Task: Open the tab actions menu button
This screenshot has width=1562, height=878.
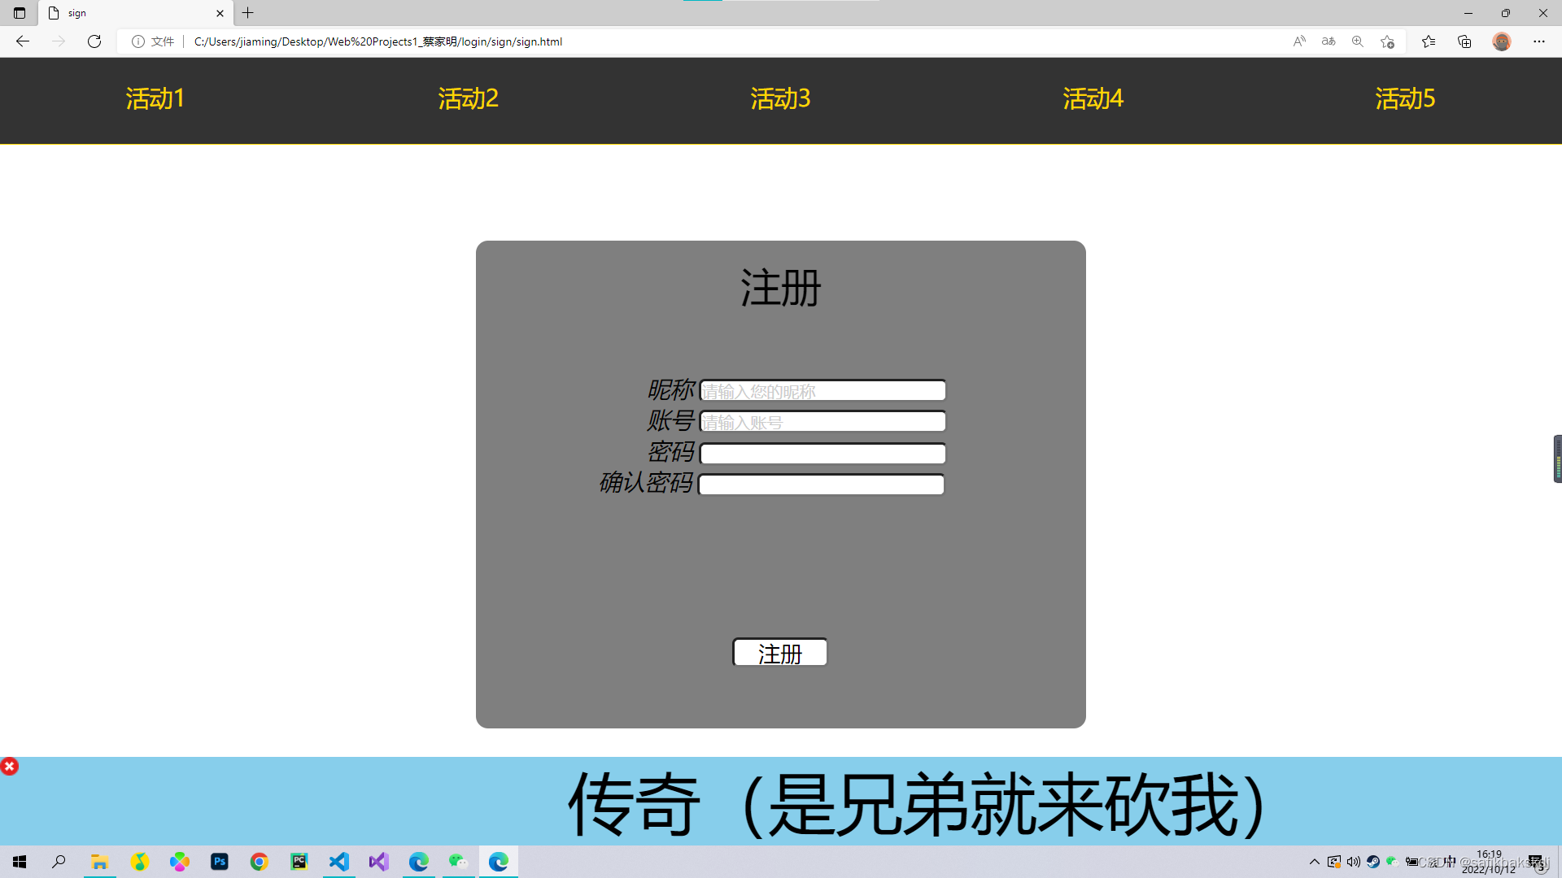Action: click(20, 13)
